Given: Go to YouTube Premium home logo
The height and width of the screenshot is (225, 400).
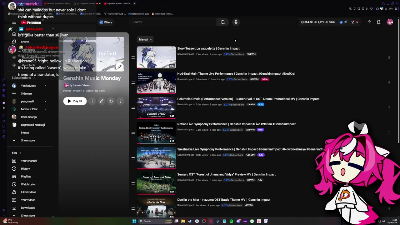Looking at the screenshot, I should pyautogui.click(x=31, y=22).
